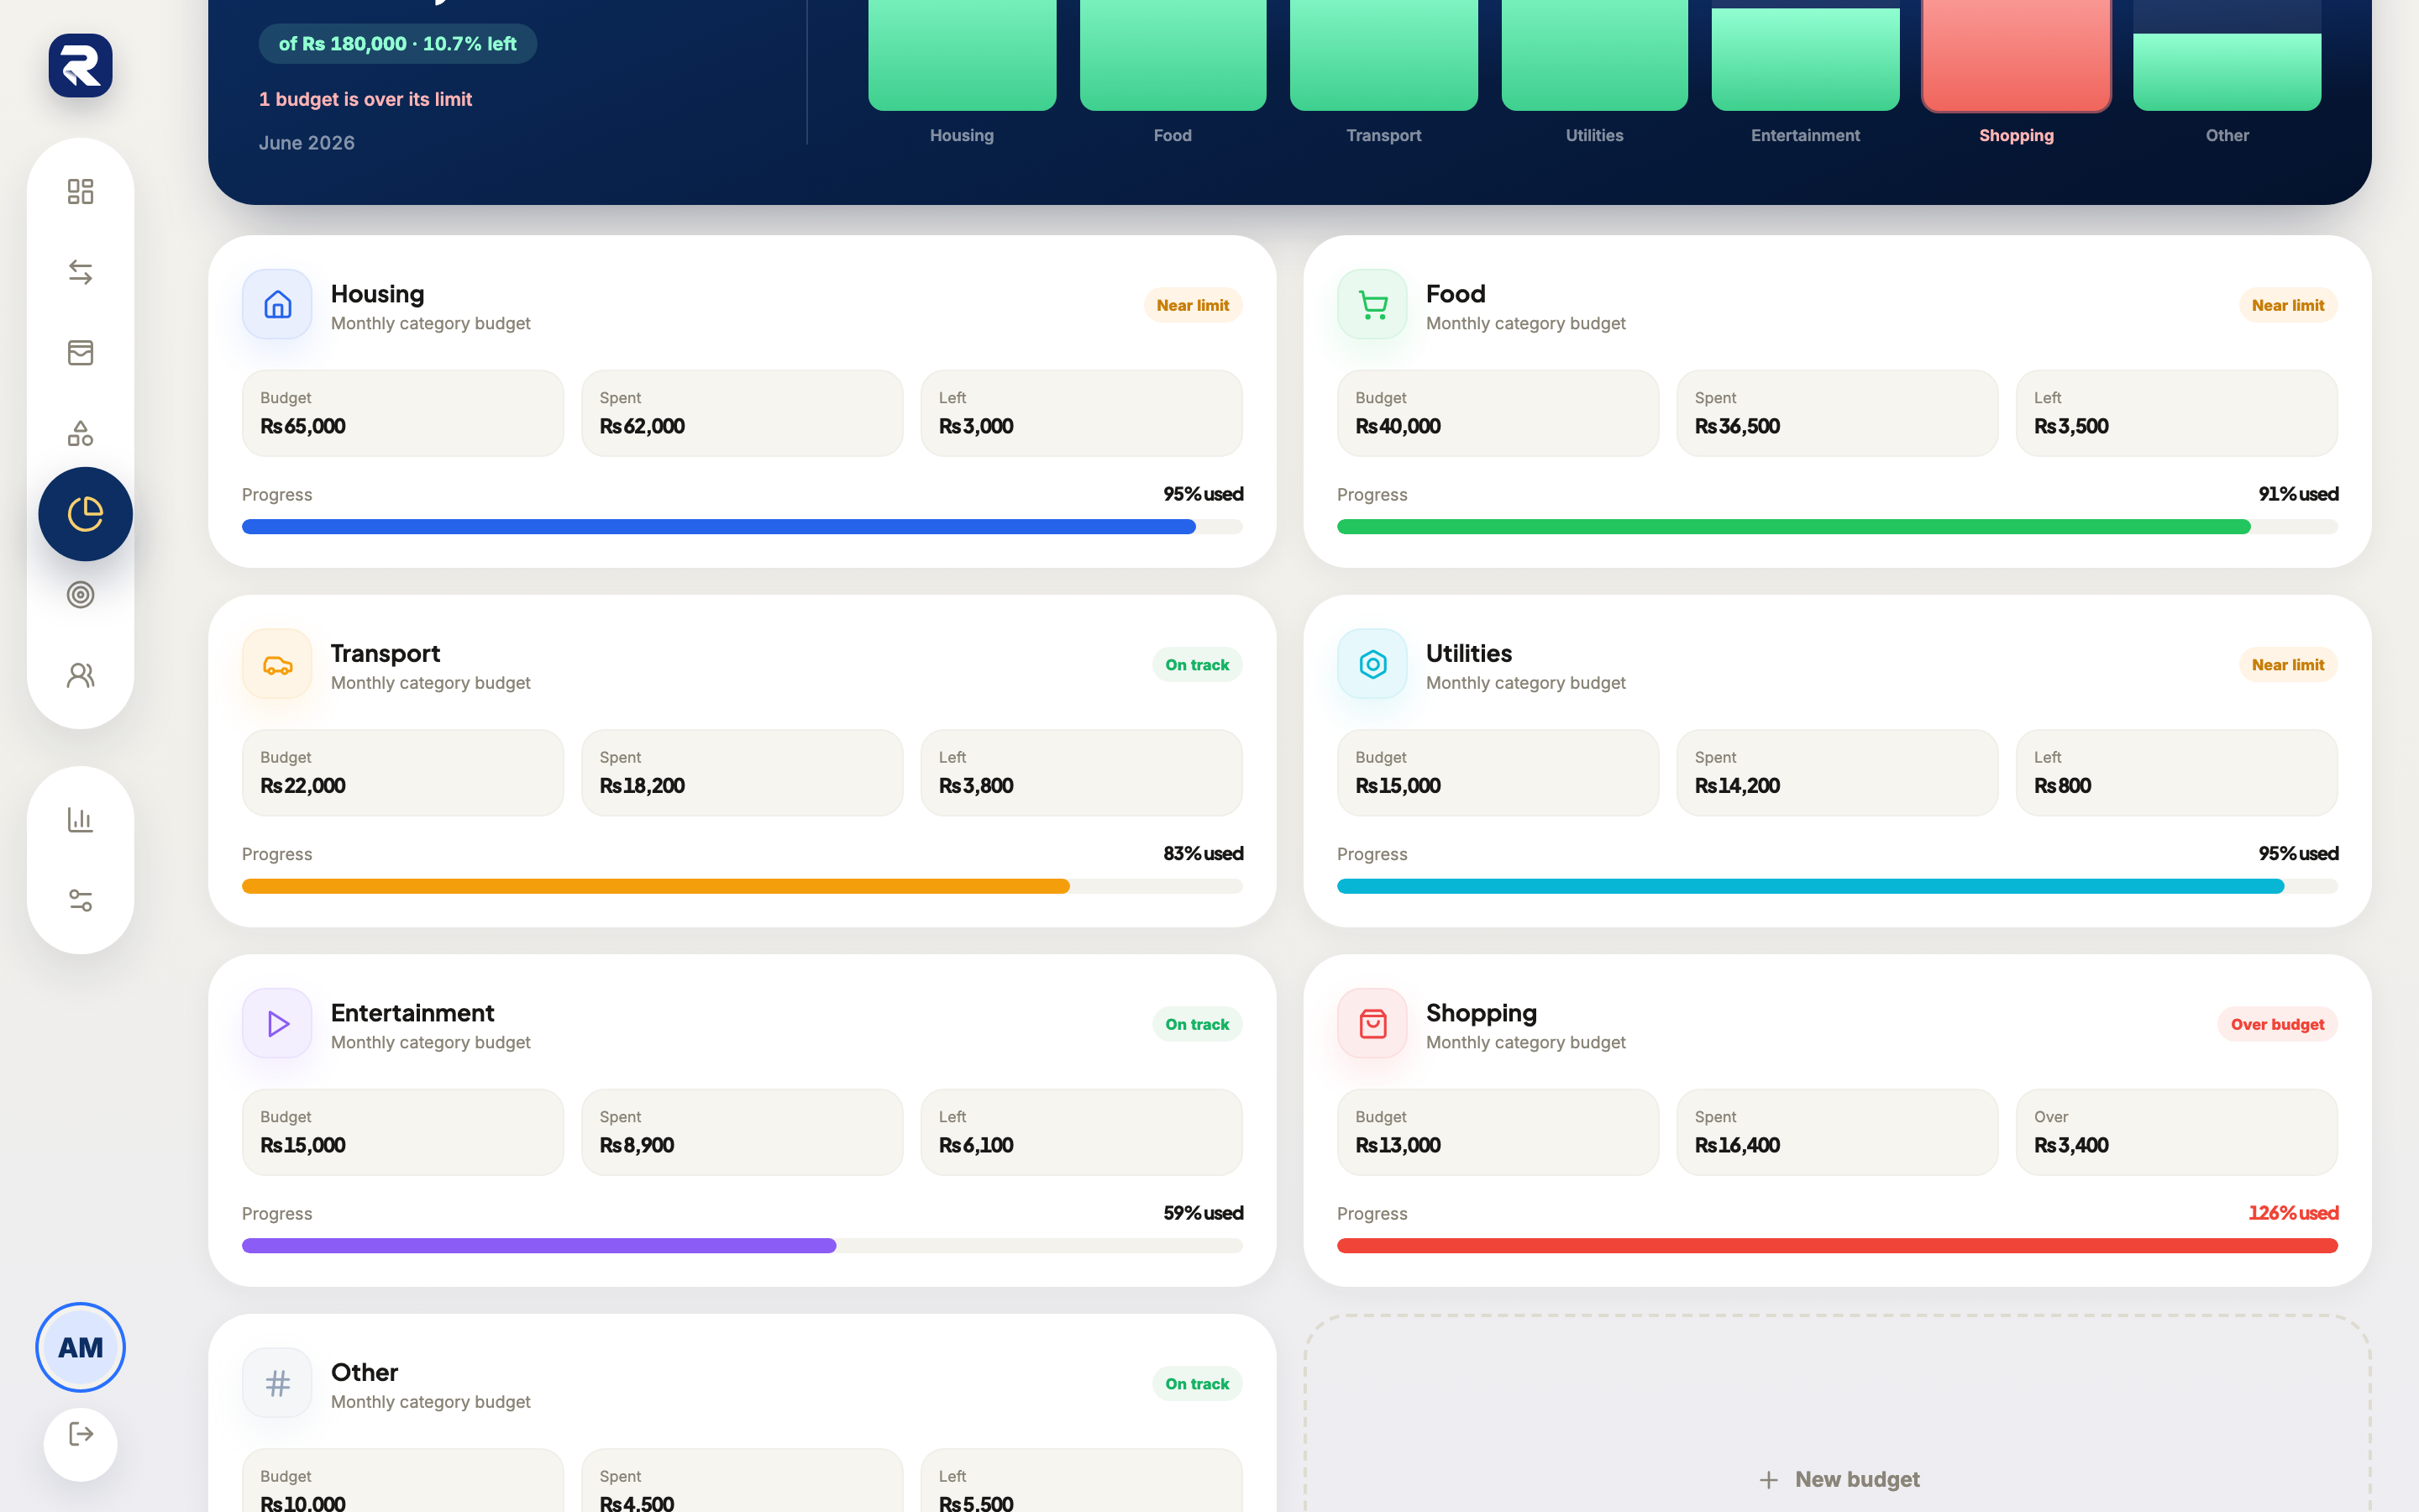Click the Shopping bag icon
The height and width of the screenshot is (1512, 2419).
[1372, 1023]
